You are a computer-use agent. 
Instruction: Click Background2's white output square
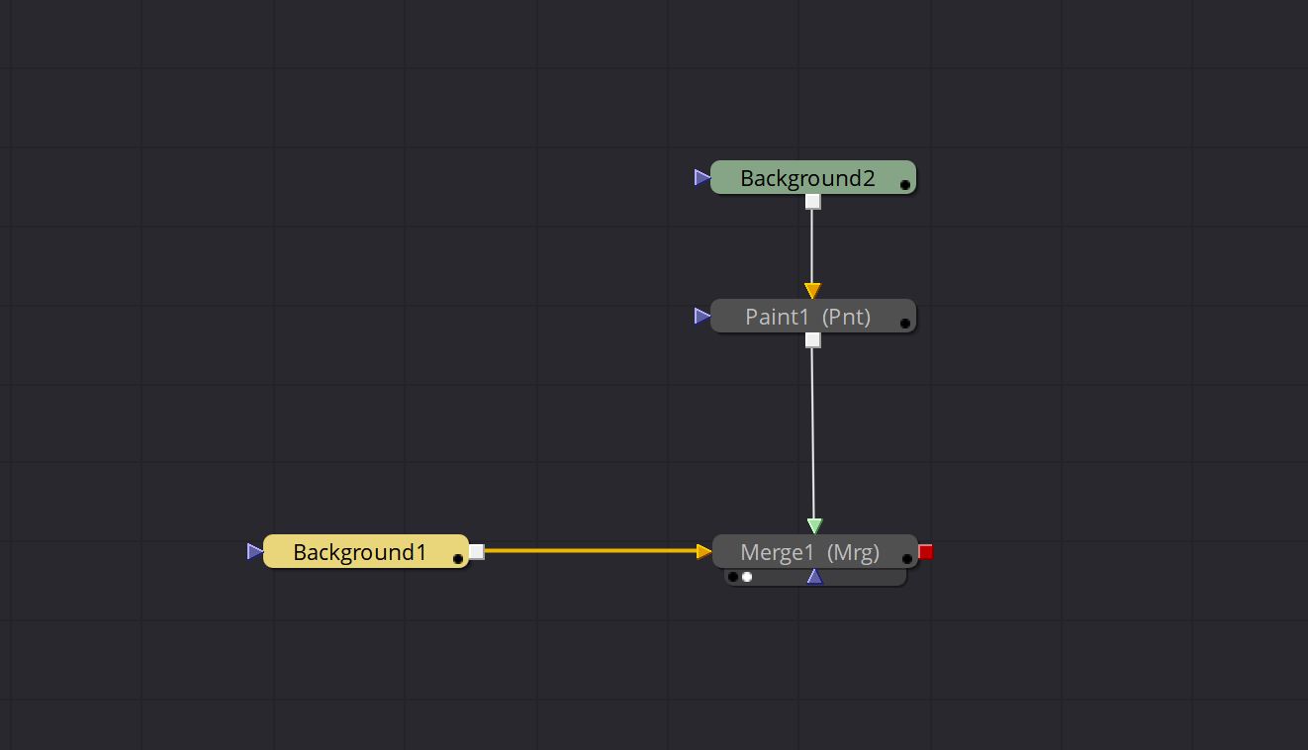[x=812, y=202]
